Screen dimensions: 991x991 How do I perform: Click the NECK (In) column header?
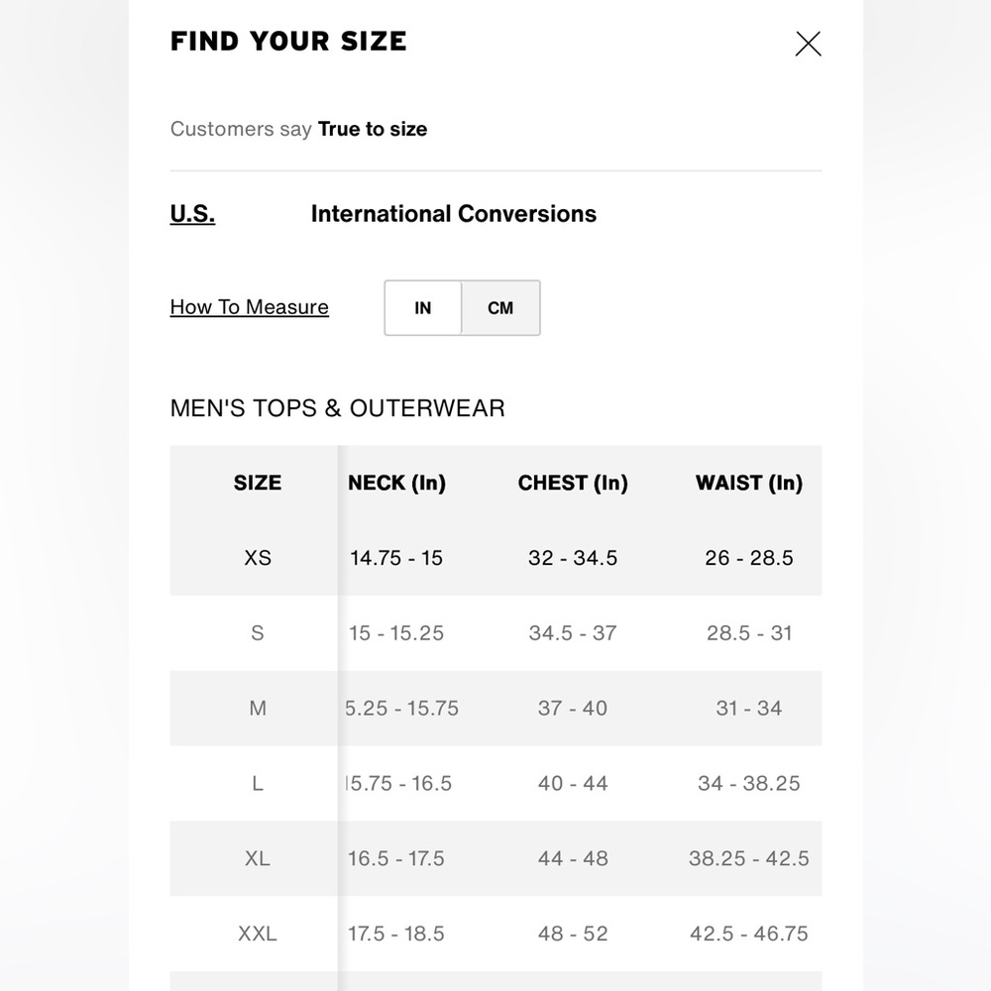pos(396,484)
